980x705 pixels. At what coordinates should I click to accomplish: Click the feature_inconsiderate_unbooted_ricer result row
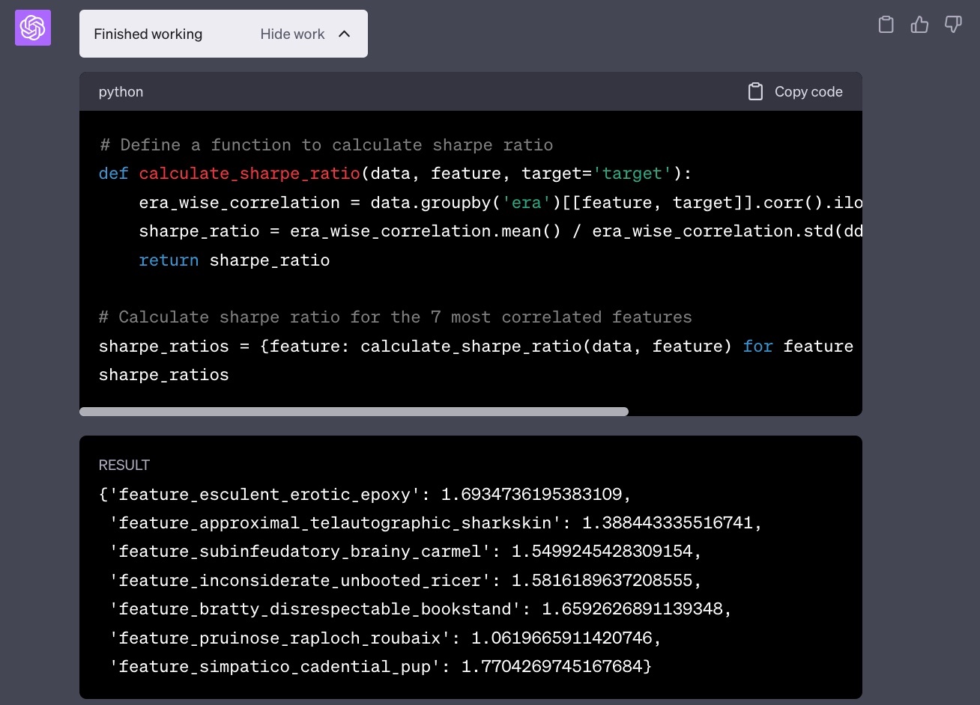pos(405,580)
